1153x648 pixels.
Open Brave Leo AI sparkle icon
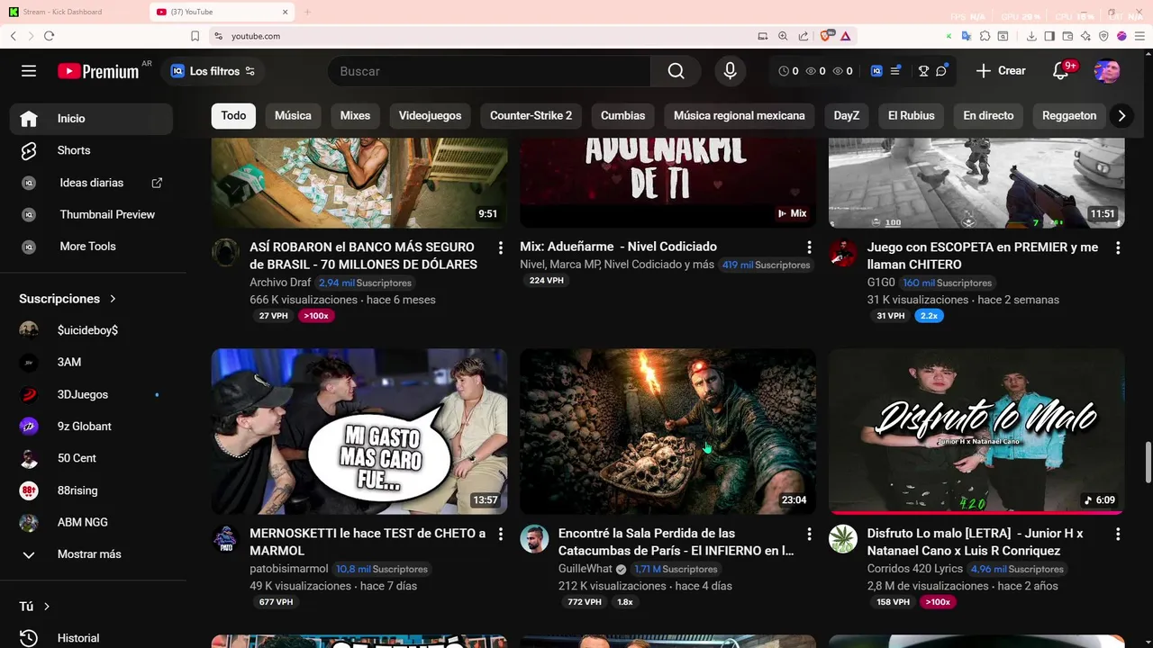click(1085, 36)
